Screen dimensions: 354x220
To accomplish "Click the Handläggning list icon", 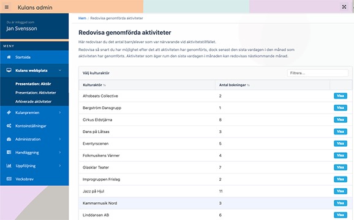I will pyautogui.click(x=9, y=152).
